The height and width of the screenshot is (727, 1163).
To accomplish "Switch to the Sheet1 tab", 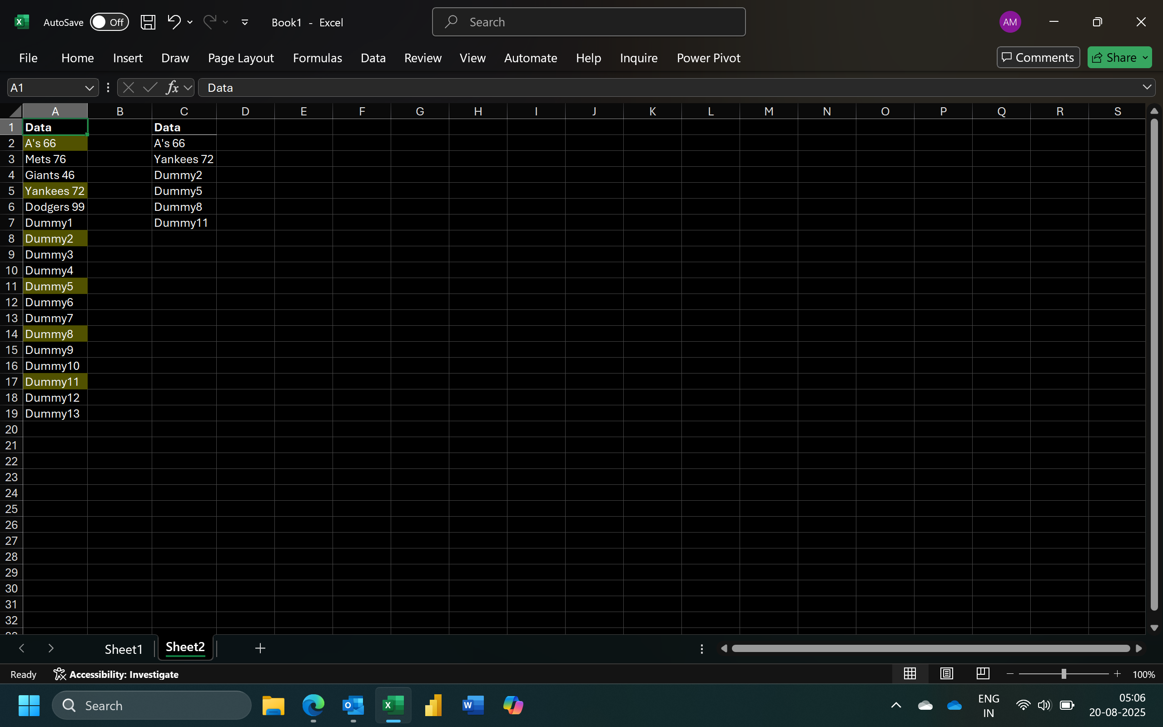I will tap(124, 649).
